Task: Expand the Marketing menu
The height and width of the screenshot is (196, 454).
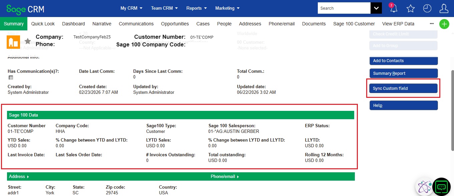Action: (227, 8)
